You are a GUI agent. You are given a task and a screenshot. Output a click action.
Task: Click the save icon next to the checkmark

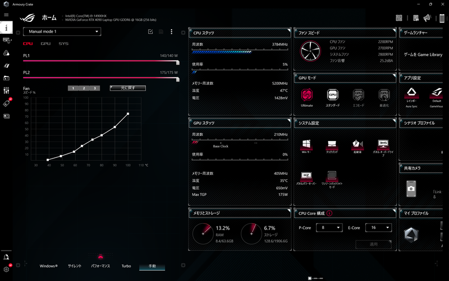point(161,31)
